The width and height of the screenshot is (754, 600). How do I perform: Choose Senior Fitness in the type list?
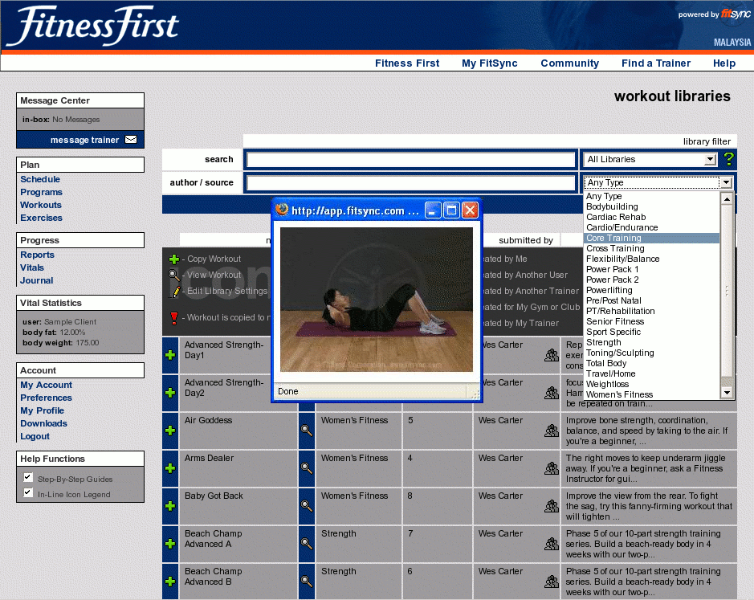(614, 321)
